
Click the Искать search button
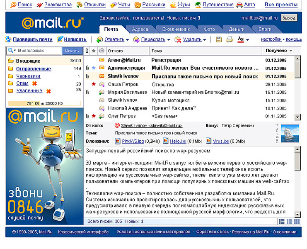72,51
